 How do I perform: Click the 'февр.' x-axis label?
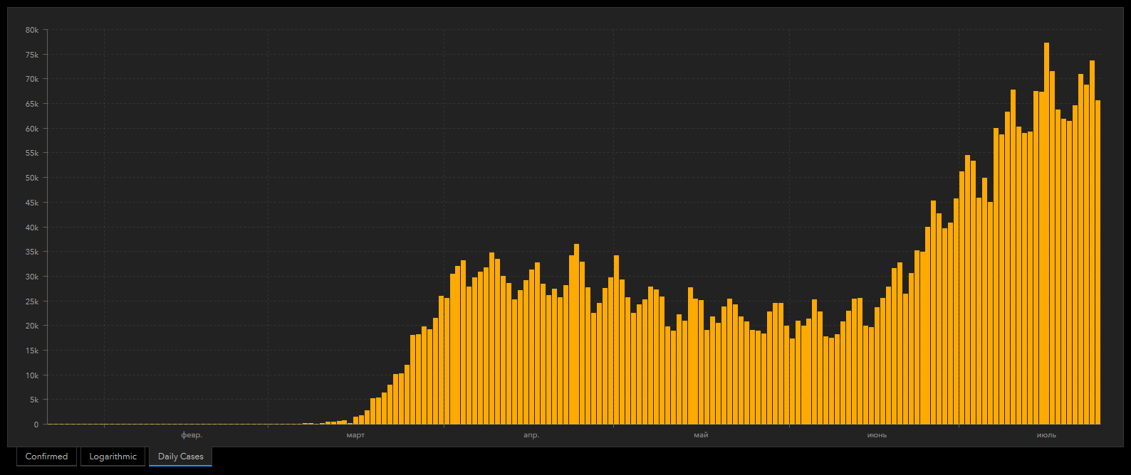(x=192, y=435)
